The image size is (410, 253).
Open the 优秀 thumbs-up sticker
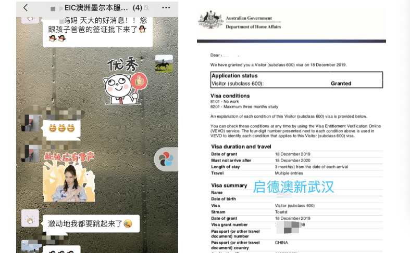tap(125, 82)
